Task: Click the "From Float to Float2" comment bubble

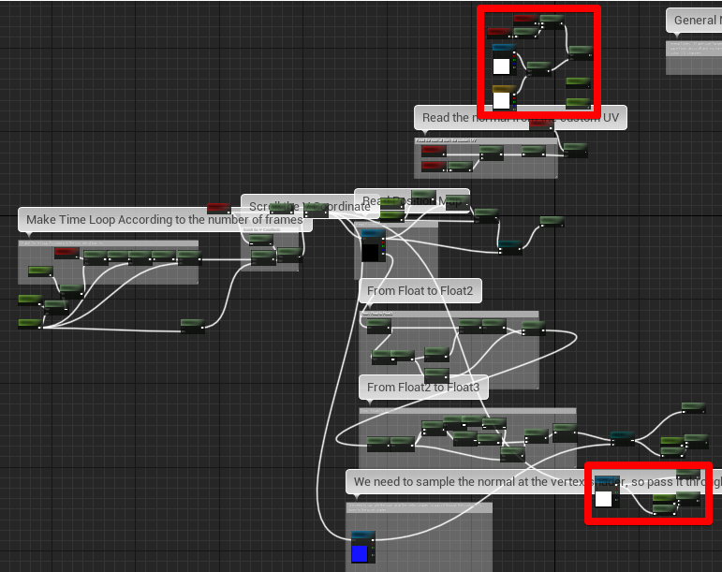Action: [x=420, y=291]
